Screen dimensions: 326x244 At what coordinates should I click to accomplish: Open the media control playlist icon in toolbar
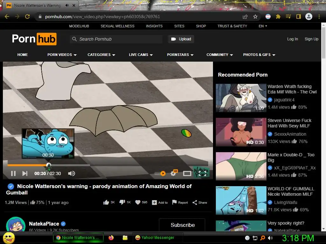tap(288, 17)
